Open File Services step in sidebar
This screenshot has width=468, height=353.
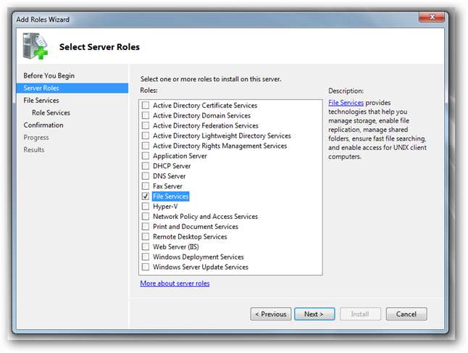tap(41, 100)
